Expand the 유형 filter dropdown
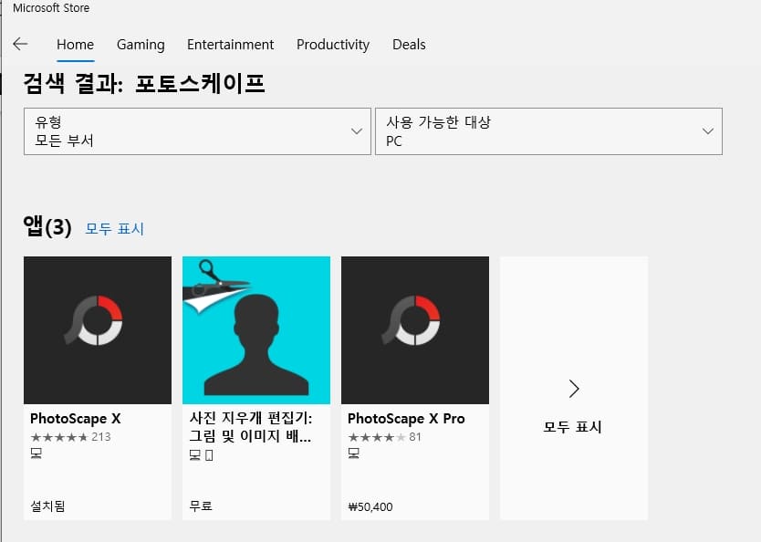 coord(197,131)
